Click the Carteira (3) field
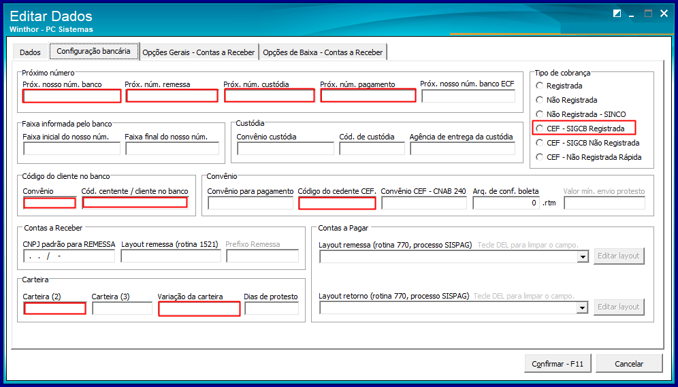This screenshot has height=387, width=678. point(123,308)
